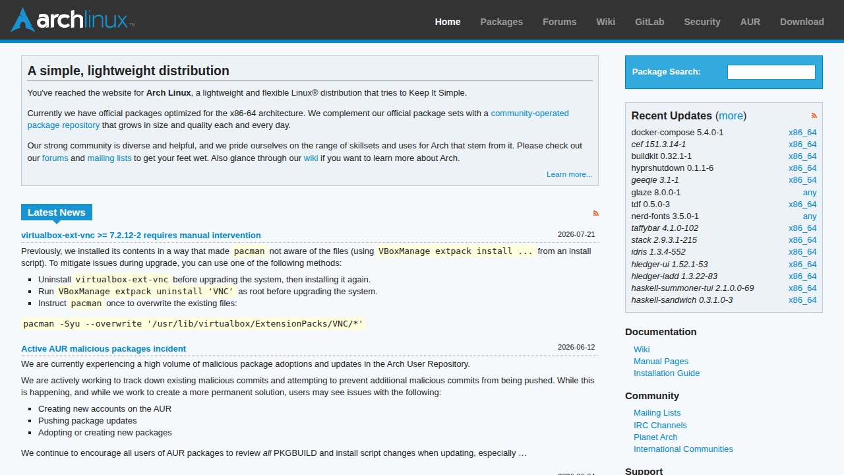Open Manual Pages documentation link

[661, 362]
